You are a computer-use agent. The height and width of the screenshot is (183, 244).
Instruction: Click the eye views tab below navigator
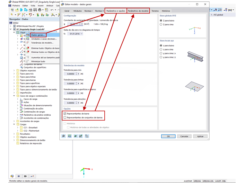click(x=19, y=176)
